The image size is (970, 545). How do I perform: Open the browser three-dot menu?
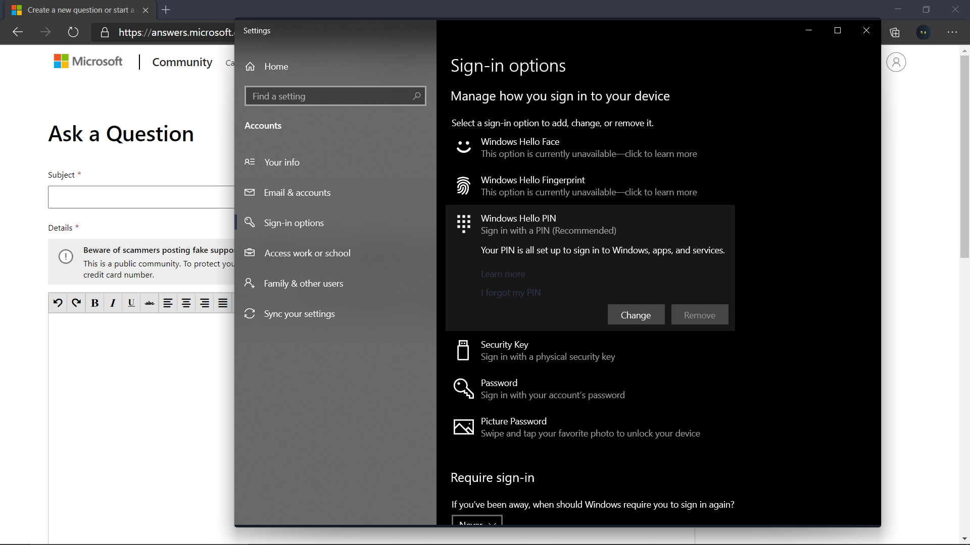point(952,32)
